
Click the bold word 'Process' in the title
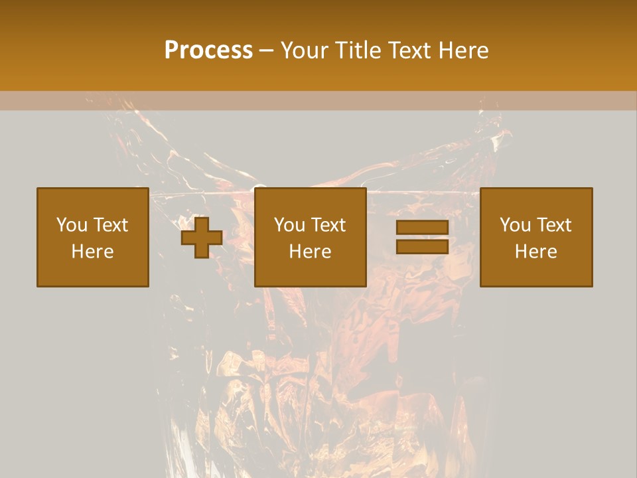click(208, 50)
